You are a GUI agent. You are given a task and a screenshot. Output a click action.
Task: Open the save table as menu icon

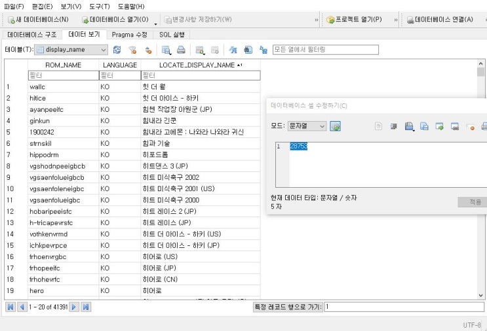[x=166, y=50]
